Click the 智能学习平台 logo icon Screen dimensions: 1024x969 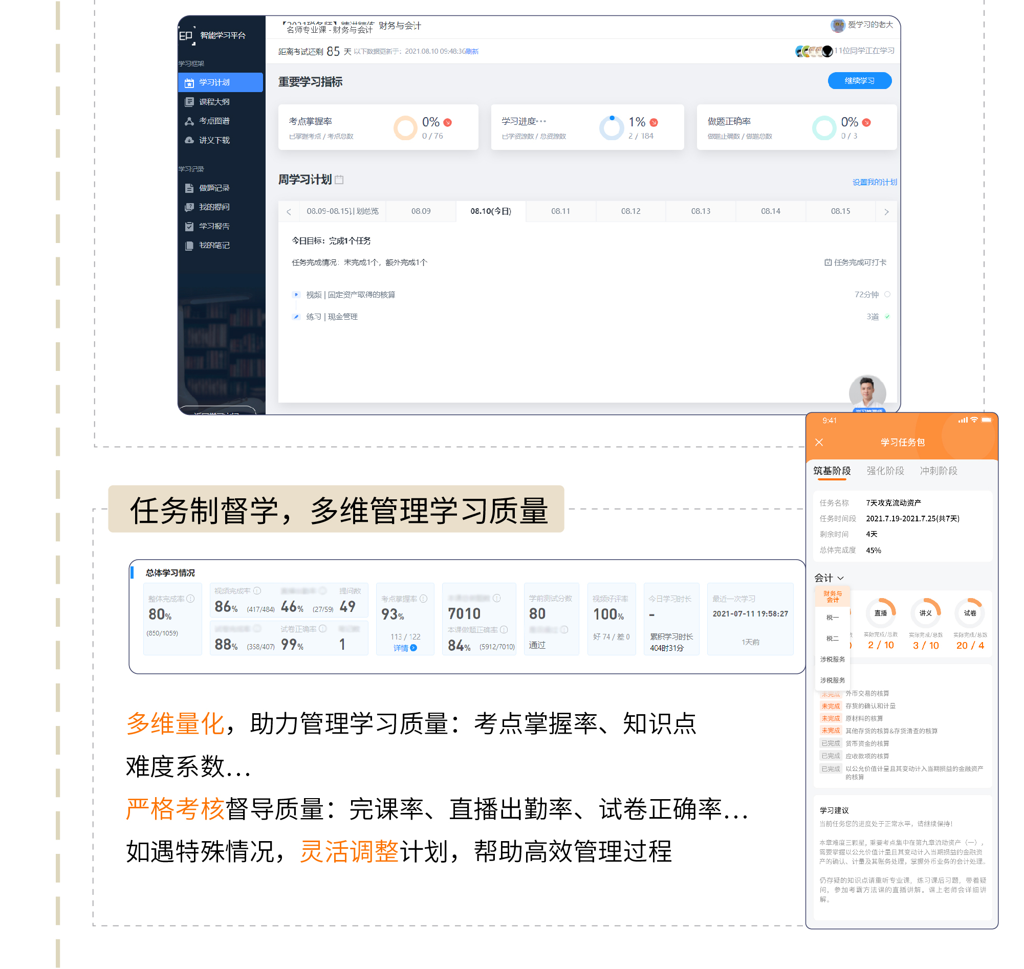[186, 36]
